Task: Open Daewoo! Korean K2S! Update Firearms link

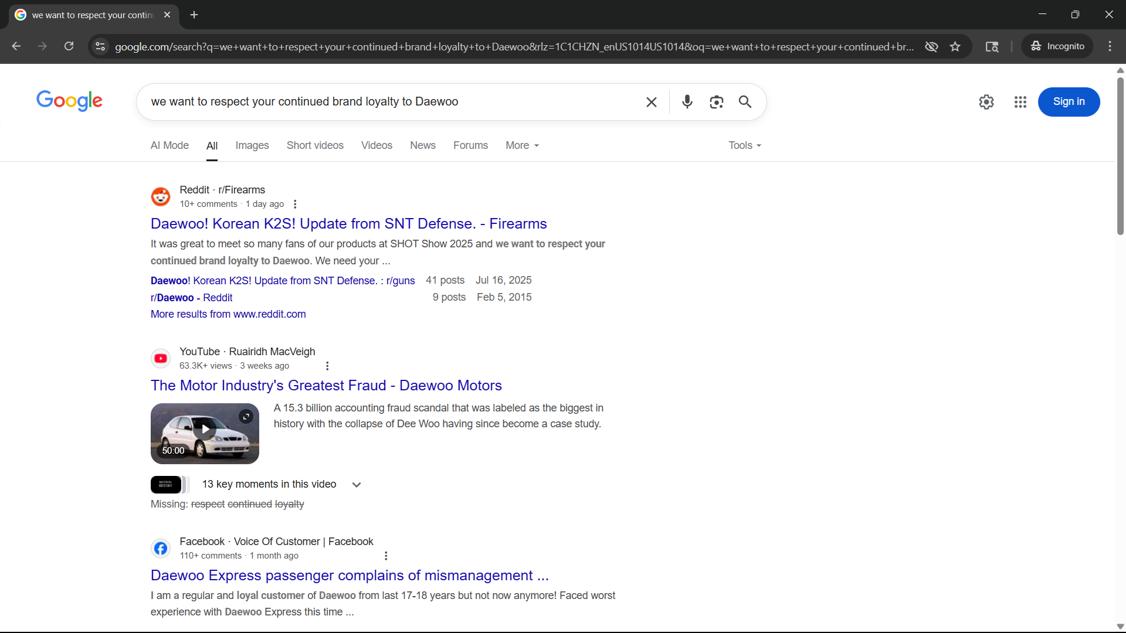Action: coord(348,224)
